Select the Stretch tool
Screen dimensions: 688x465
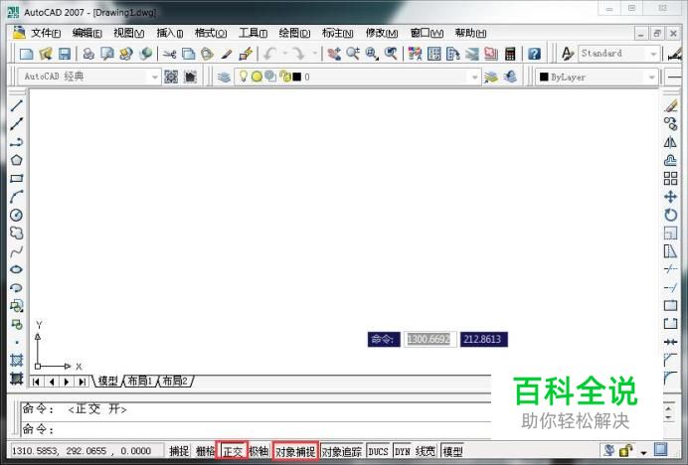point(670,251)
